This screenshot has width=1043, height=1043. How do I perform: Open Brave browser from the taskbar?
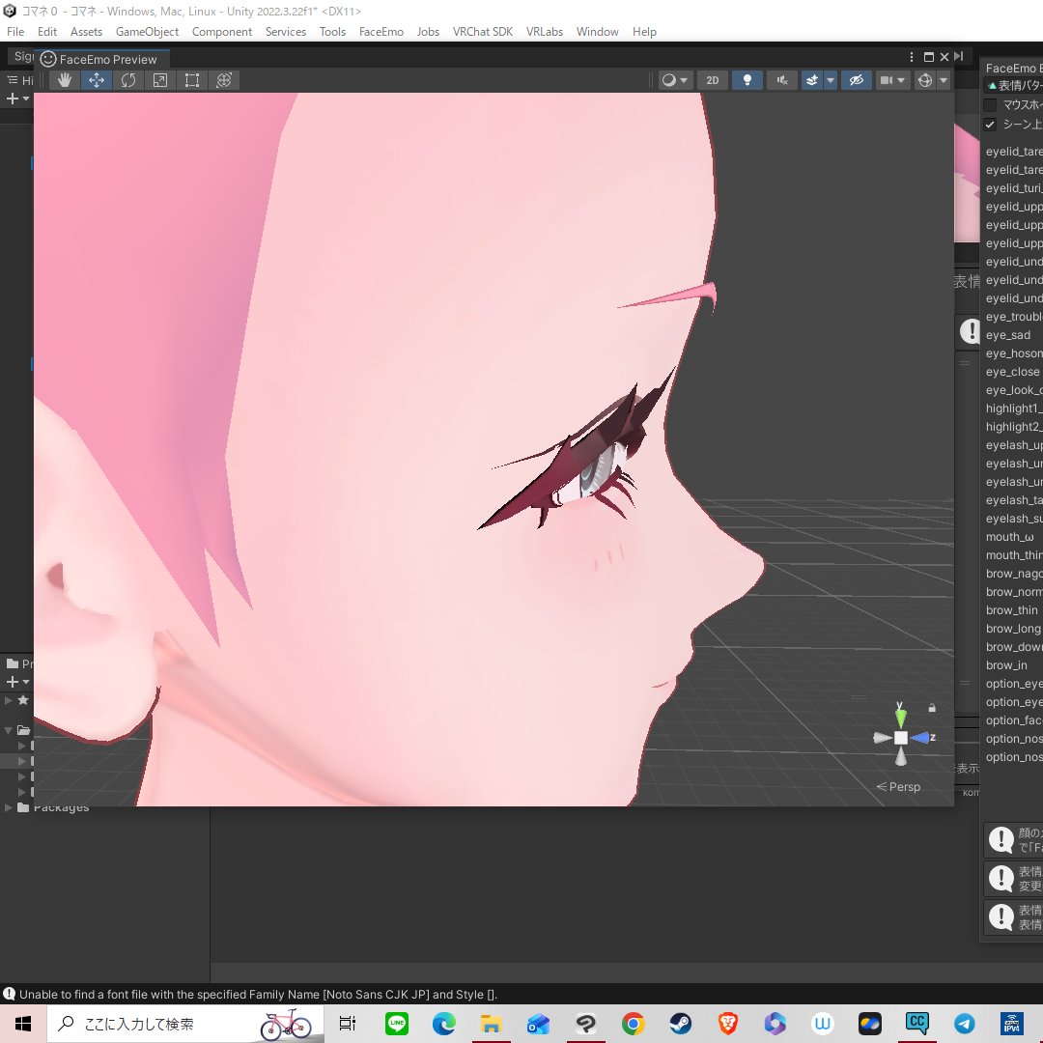tap(728, 1024)
